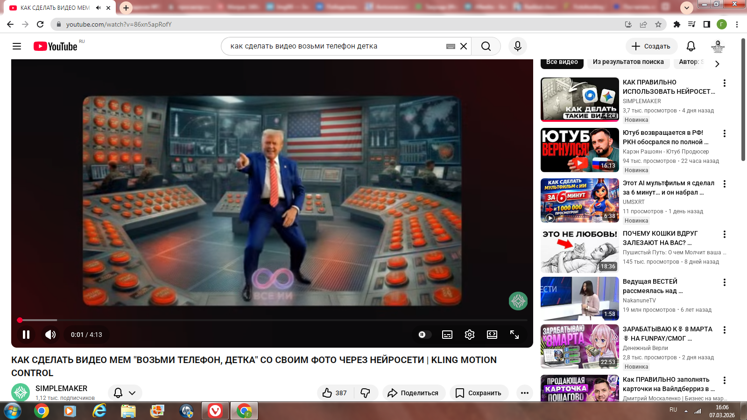The width and height of the screenshot is (747, 420).
Task: Open ЮТУБ ВЕРНУЛСЯ video thumbnail
Action: 580,150
